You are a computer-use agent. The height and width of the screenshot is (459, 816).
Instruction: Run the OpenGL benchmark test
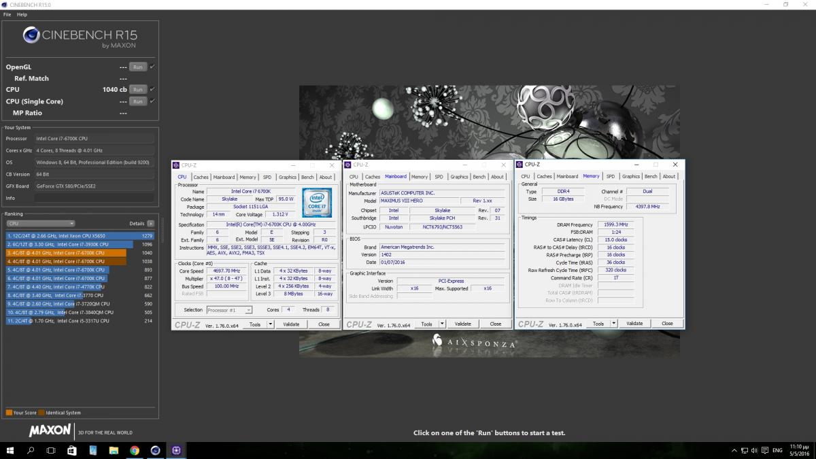(137, 67)
